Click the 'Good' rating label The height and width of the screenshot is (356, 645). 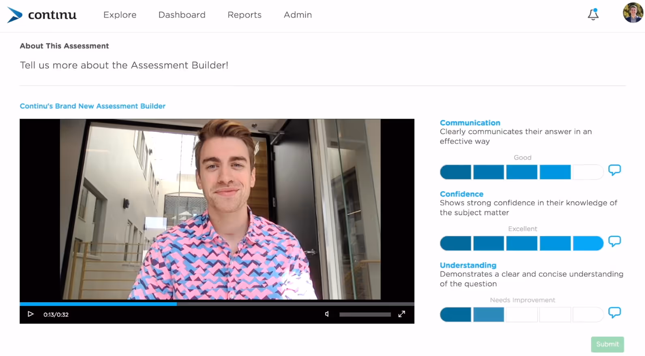point(522,157)
